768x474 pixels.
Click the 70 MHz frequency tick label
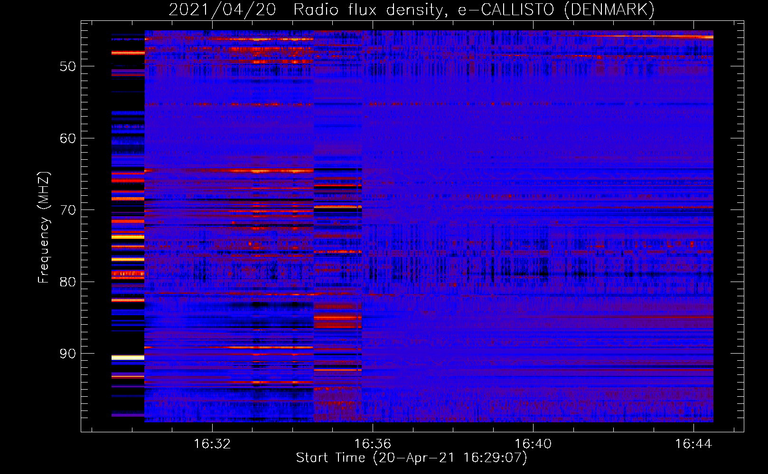[68, 210]
